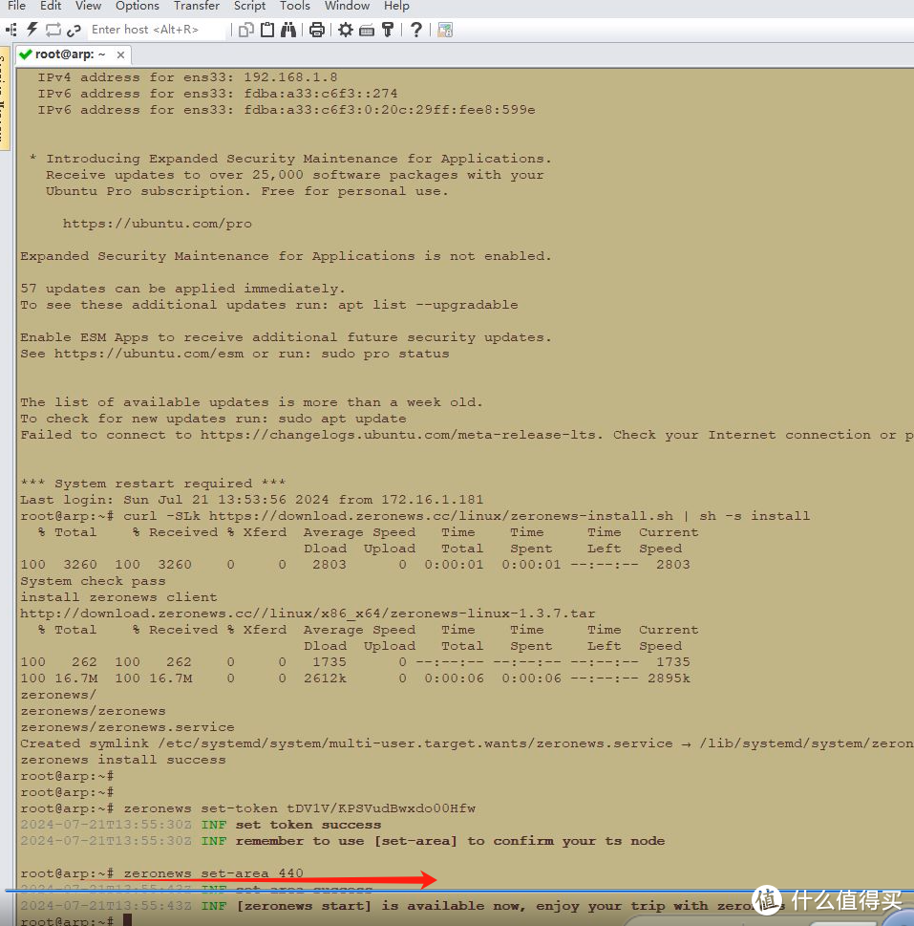Click the 'apt list --upgradable' text
This screenshot has height=926, width=914.
pos(428,305)
